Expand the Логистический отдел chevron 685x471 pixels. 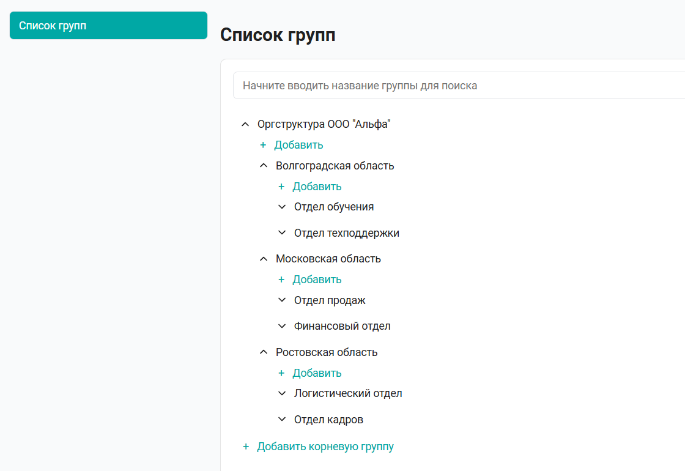coord(282,394)
